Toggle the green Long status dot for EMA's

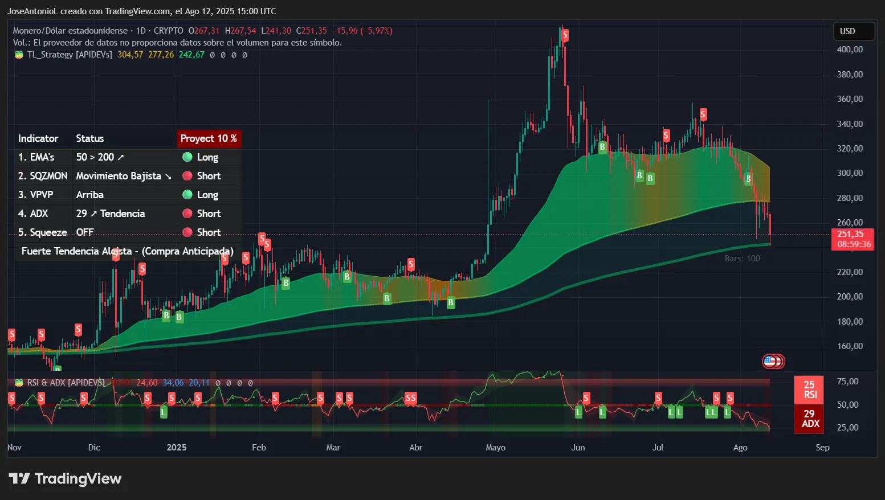[187, 157]
